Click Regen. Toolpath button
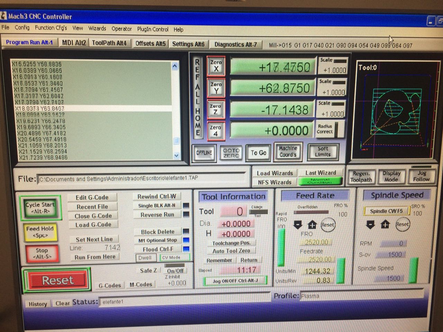This screenshot has height=332, width=443. coord(361,176)
